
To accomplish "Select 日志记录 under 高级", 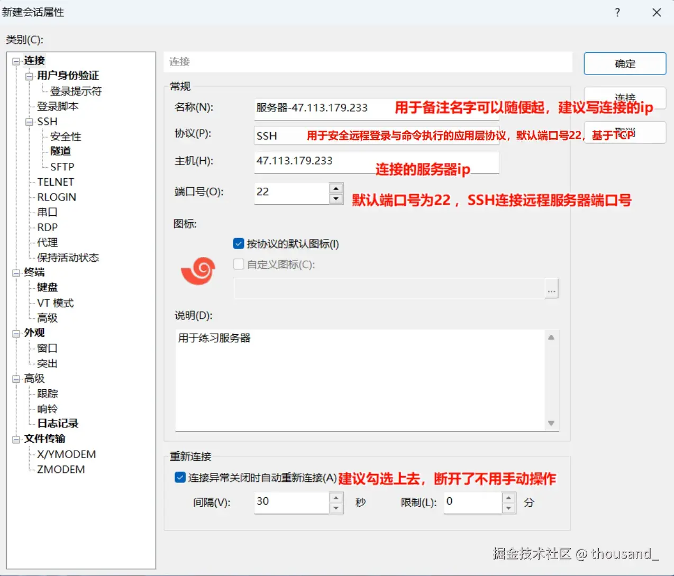I will [x=58, y=424].
